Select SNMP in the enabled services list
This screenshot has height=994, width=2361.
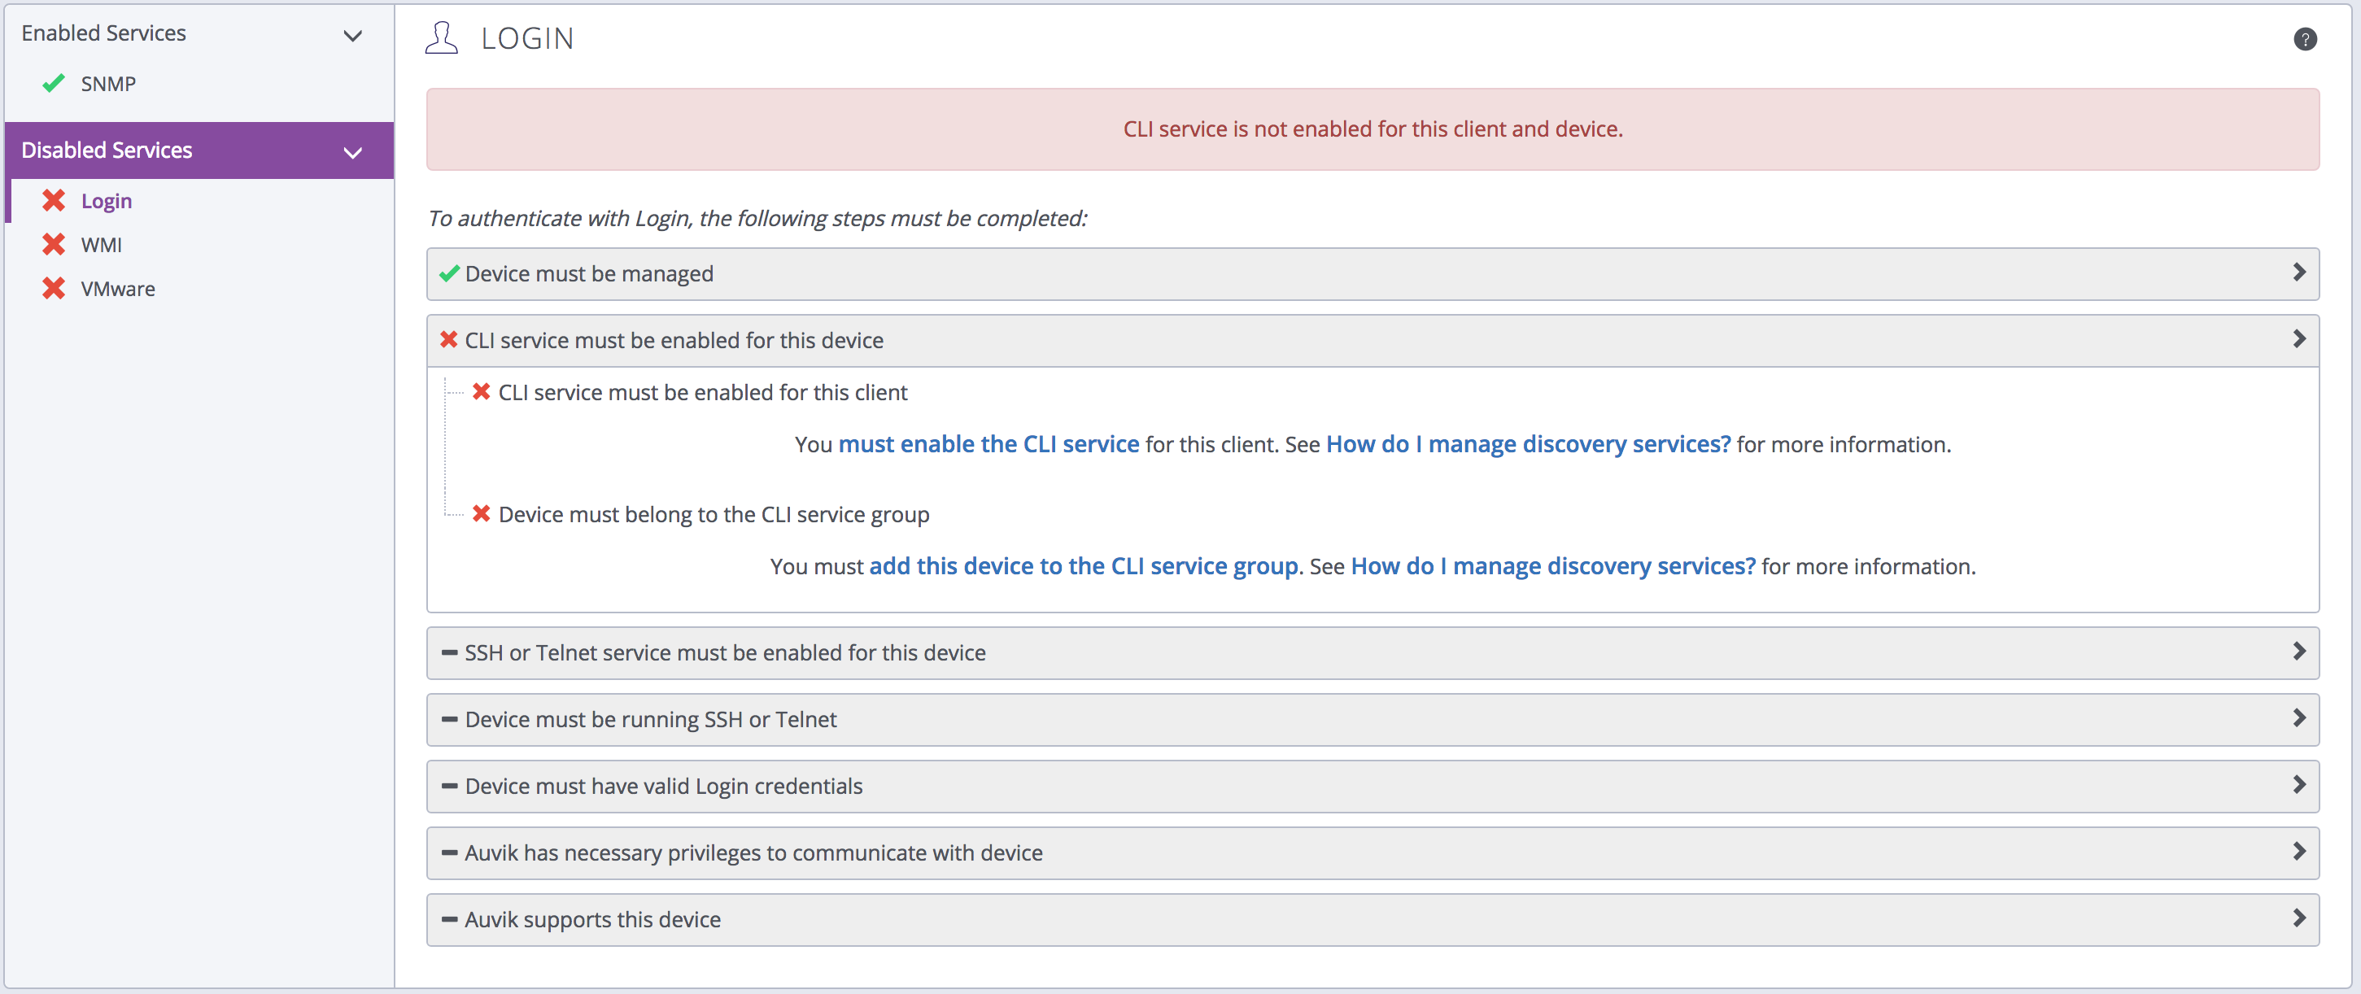(108, 83)
